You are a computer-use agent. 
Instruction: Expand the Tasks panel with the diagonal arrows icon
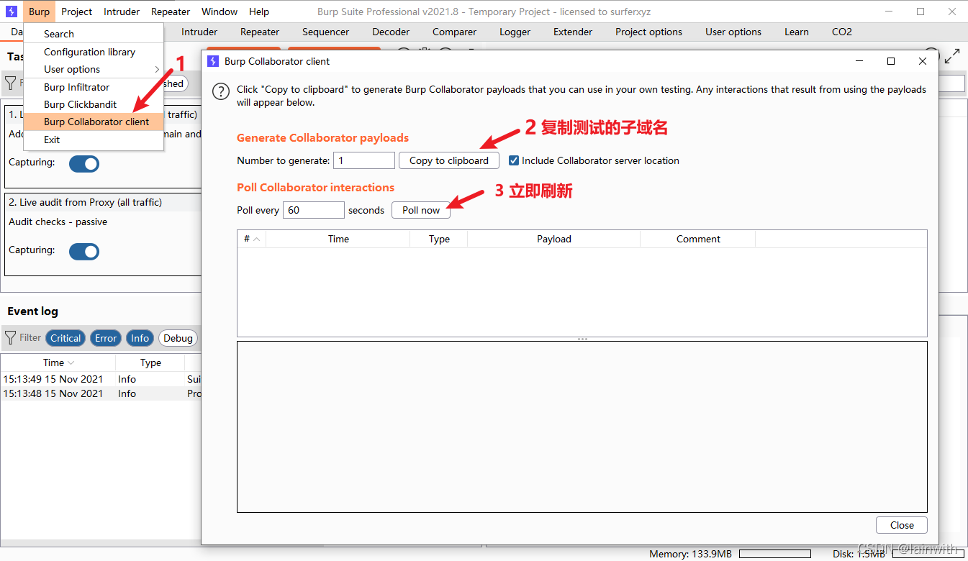click(x=953, y=56)
